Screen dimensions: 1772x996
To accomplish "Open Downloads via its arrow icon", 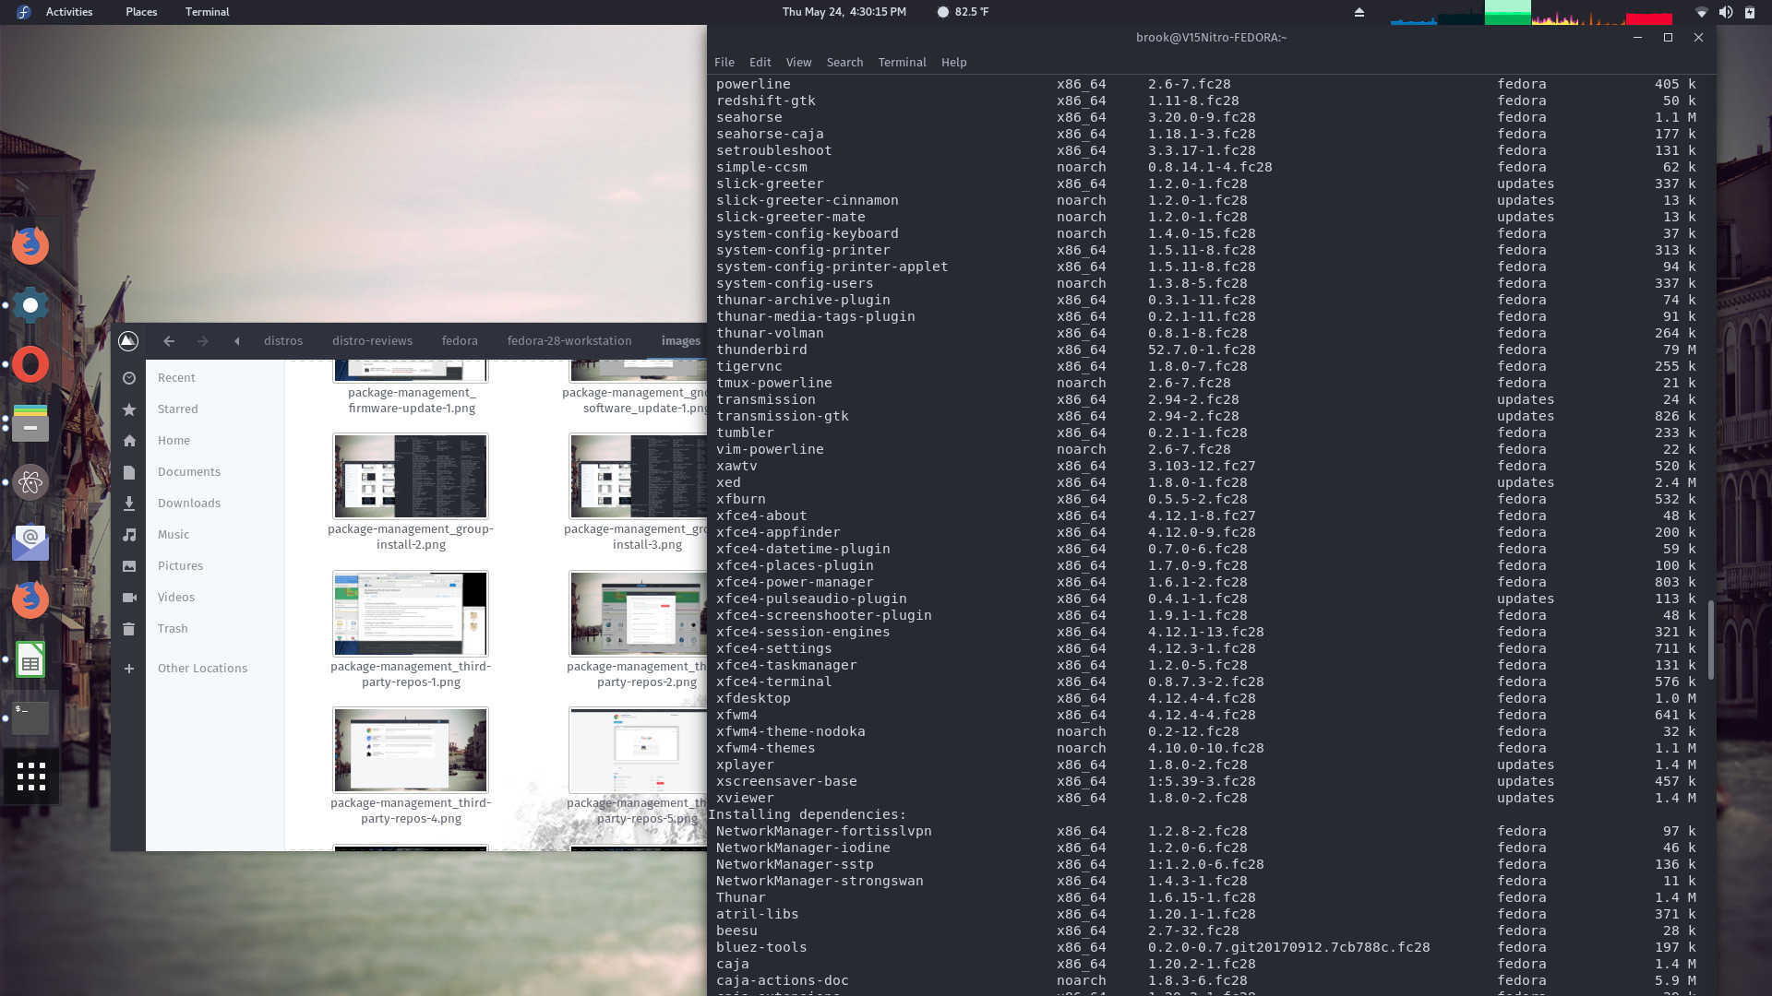I will [x=129, y=504].
